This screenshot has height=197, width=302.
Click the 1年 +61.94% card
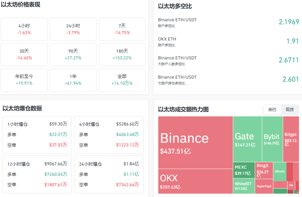pyautogui.click(x=73, y=80)
